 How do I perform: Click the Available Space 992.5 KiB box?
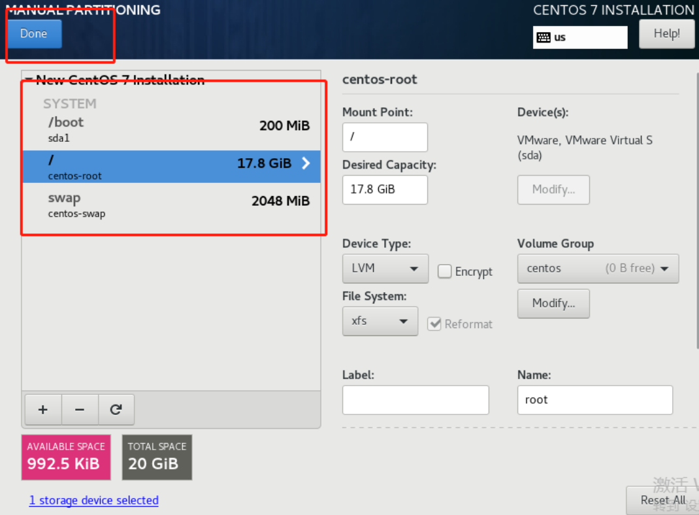66,457
